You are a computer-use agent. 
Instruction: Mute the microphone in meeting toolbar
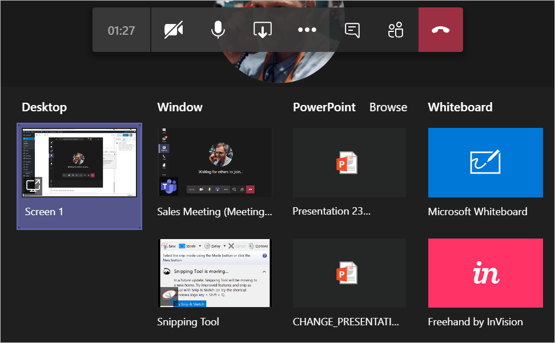tap(218, 30)
